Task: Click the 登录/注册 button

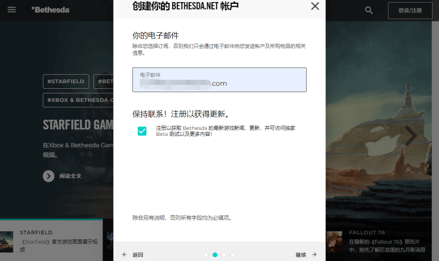Action: pos(410,10)
